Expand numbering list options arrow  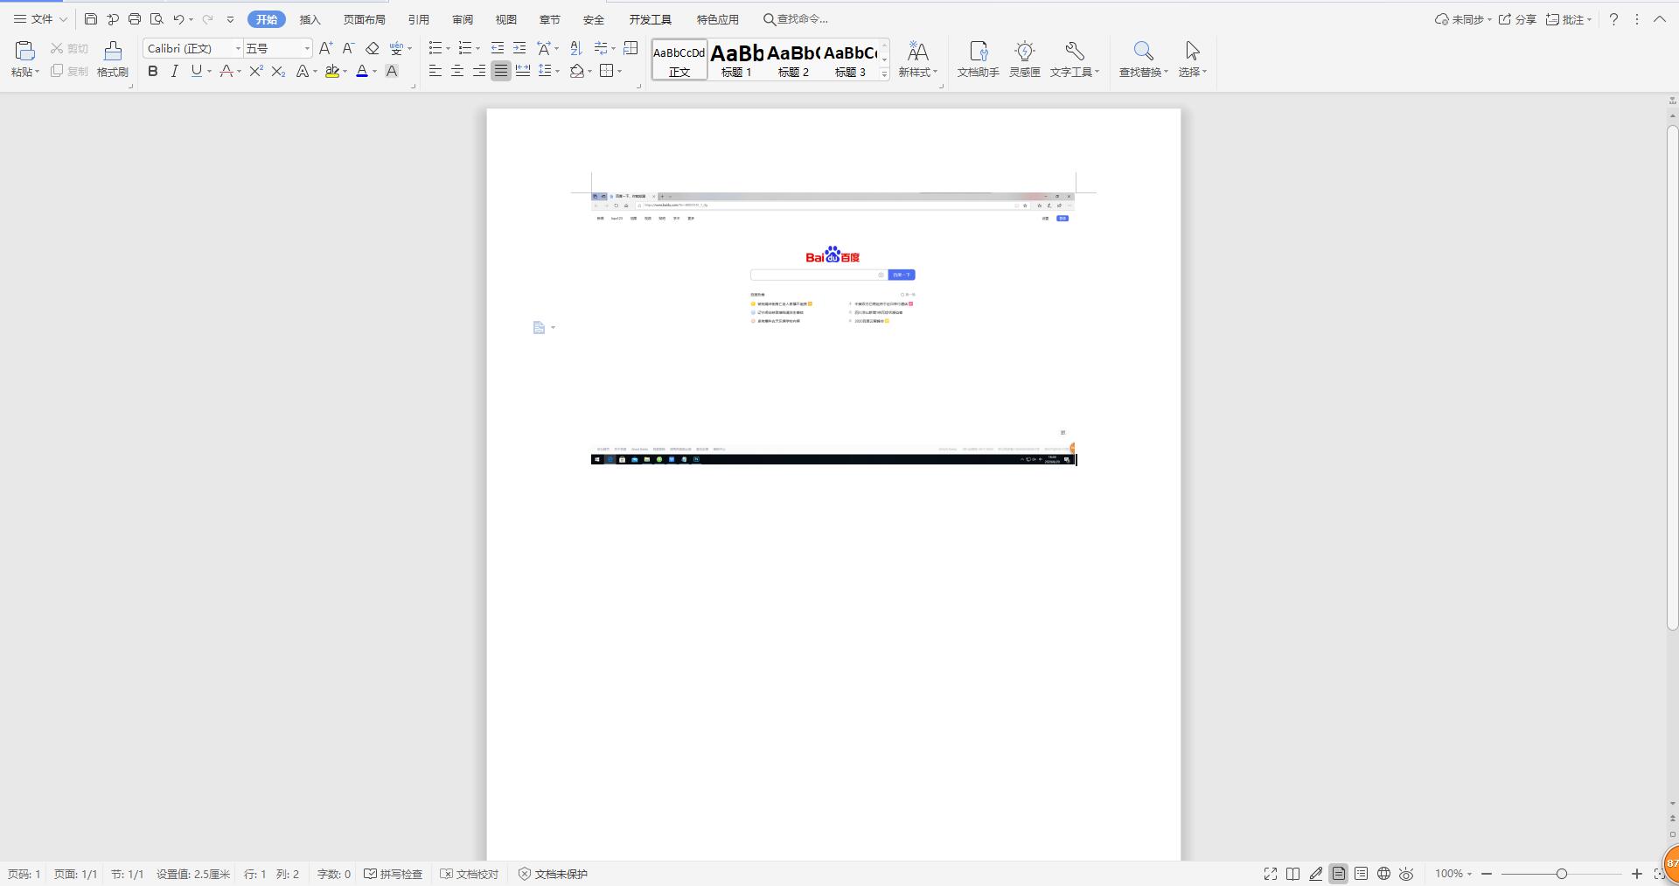477,48
